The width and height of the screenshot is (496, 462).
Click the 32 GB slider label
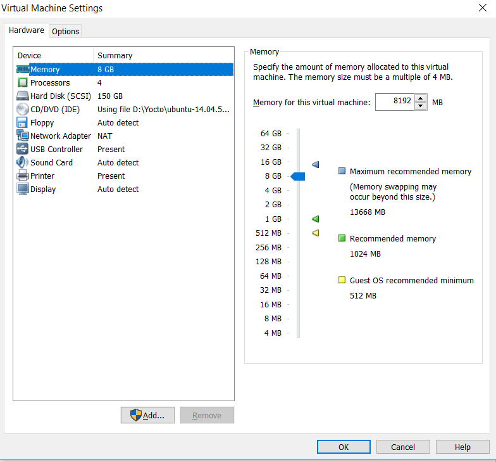coord(271,147)
